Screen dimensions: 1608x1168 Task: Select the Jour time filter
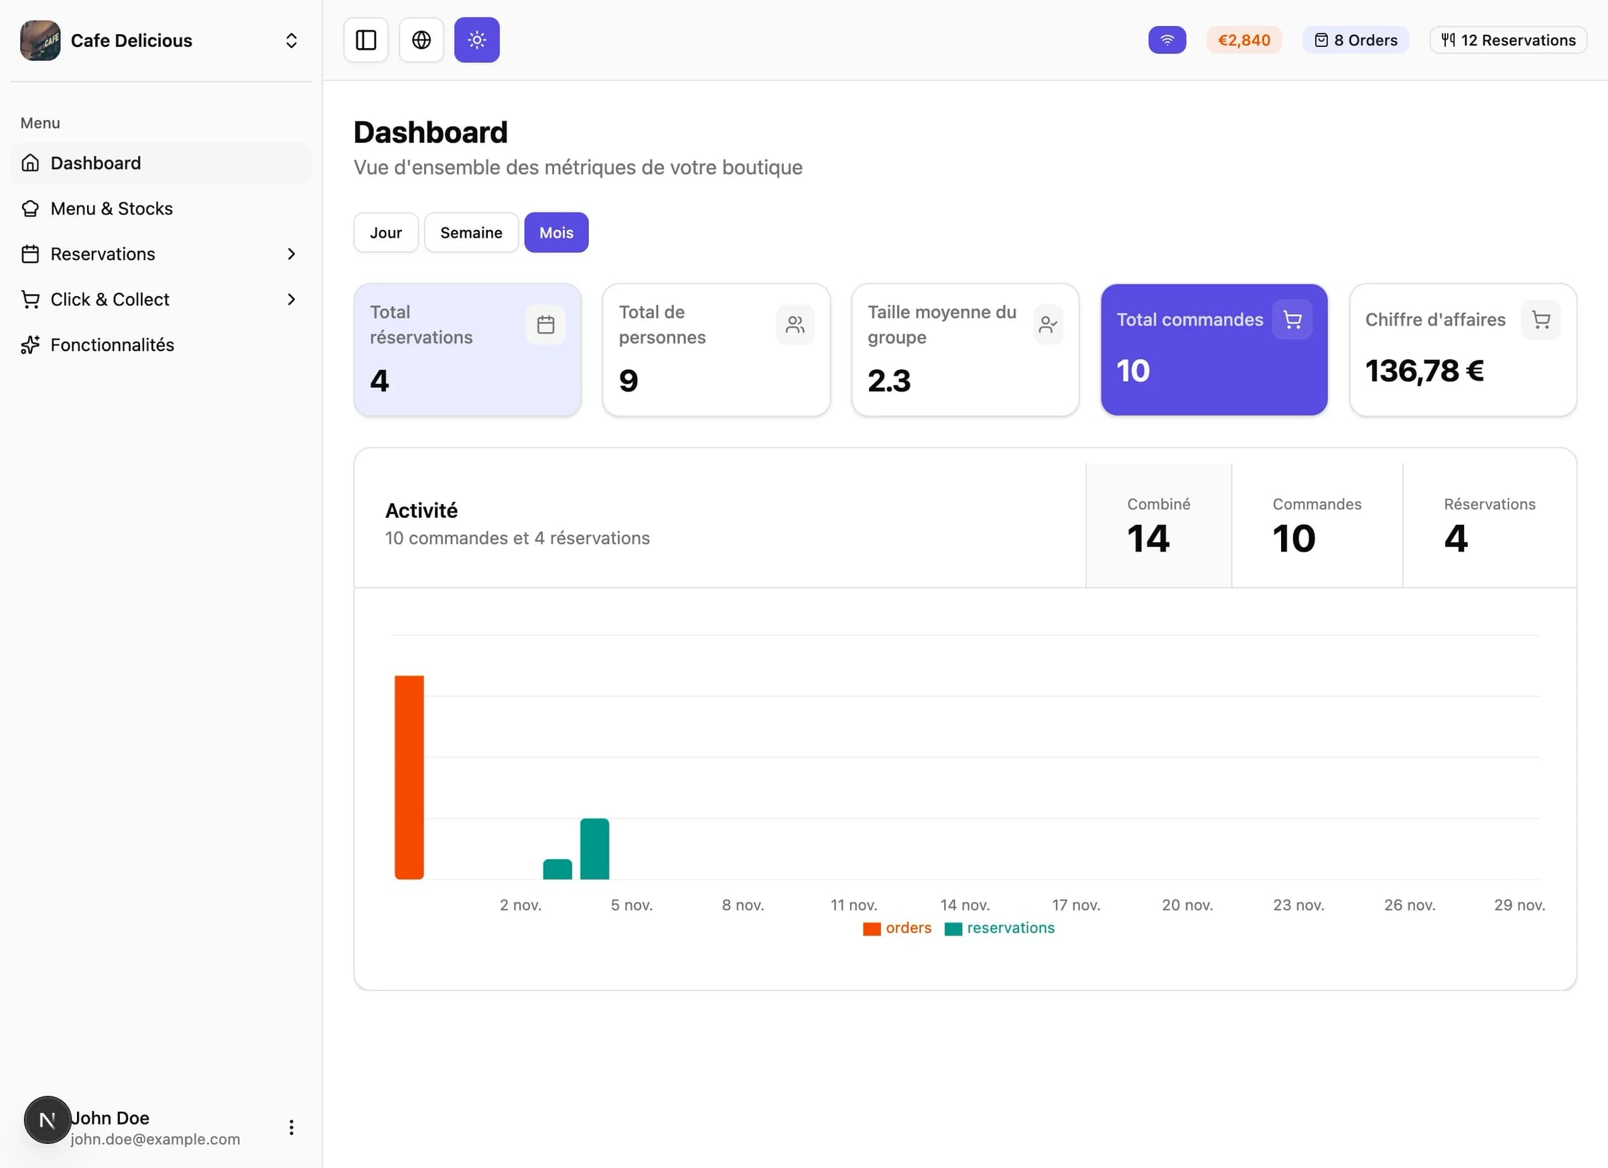(x=386, y=232)
